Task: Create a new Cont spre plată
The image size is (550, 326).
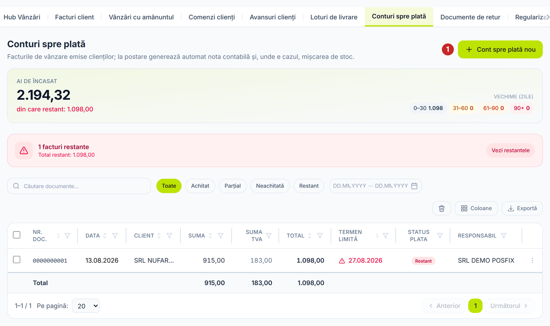Action: tap(500, 49)
